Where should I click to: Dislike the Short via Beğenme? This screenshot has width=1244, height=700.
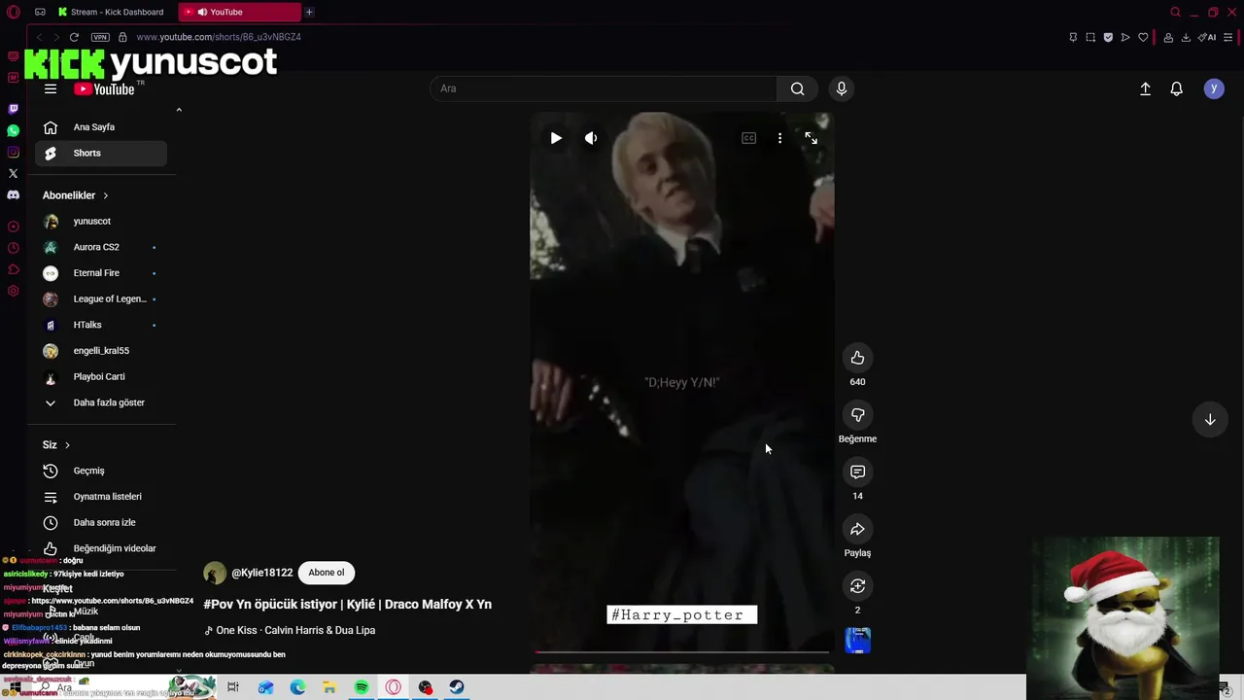pos(857,415)
